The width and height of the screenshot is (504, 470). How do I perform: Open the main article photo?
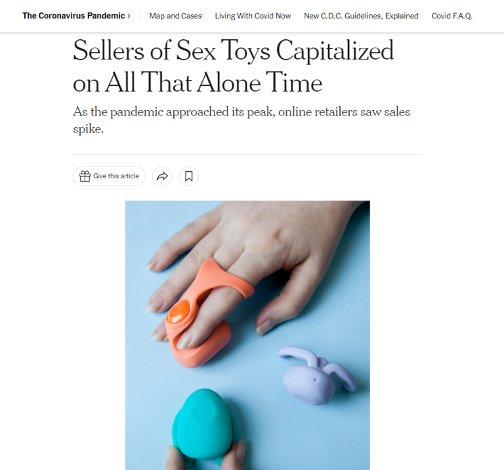[247, 335]
